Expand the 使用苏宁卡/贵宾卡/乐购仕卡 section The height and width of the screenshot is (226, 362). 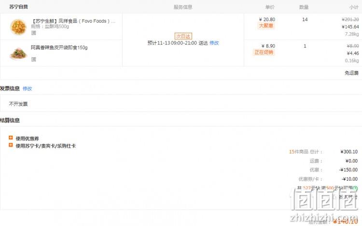11,145
